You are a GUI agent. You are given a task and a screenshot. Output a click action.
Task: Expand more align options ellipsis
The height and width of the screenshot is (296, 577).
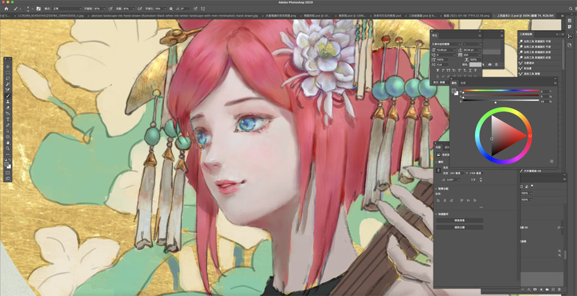click(481, 208)
